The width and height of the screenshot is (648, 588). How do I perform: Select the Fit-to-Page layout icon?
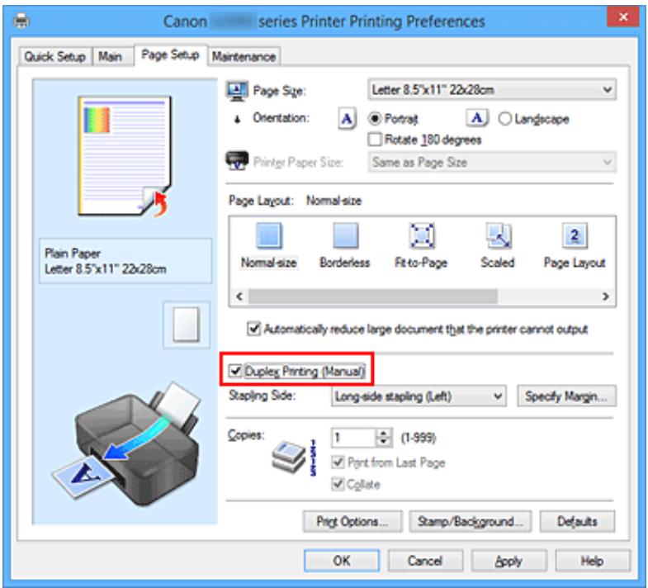(x=421, y=238)
